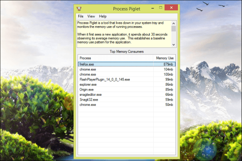Click the 86mb memory value
The image size is (242, 161).
[169, 85]
